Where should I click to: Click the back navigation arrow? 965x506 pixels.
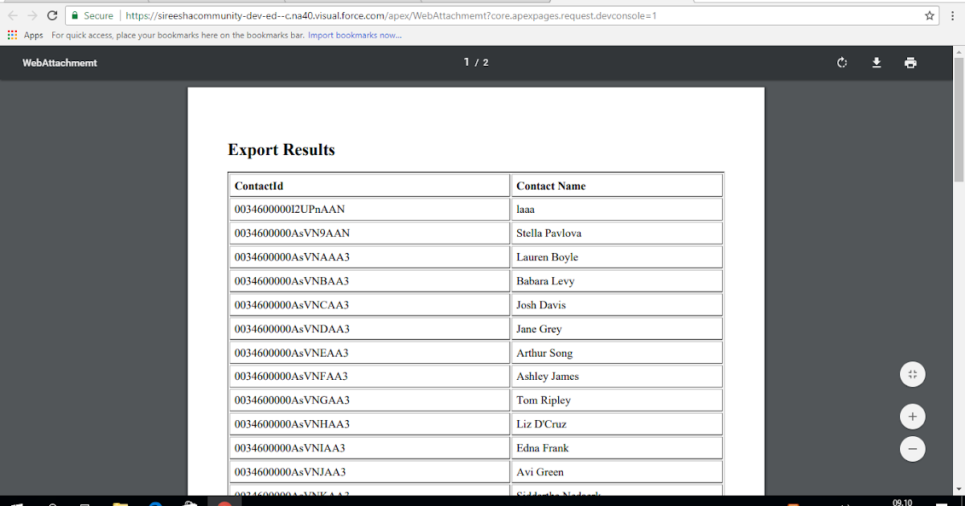coord(11,14)
